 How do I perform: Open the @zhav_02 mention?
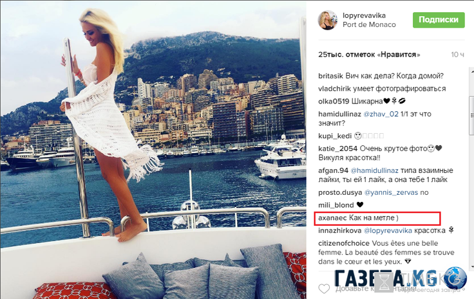pos(381,114)
